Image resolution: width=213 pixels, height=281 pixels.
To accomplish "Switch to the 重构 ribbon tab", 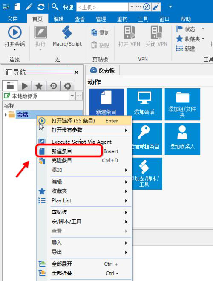I will [x=122, y=19].
